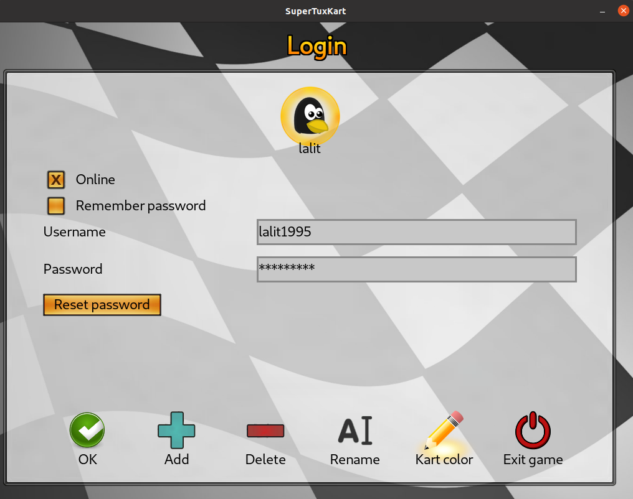Click the red power Exit game icon
The height and width of the screenshot is (499, 633).
point(533,430)
